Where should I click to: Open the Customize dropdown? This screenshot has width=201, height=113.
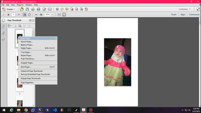tap(185, 9)
